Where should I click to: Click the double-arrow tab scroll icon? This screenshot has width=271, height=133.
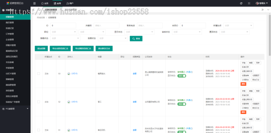(x=262, y=10)
